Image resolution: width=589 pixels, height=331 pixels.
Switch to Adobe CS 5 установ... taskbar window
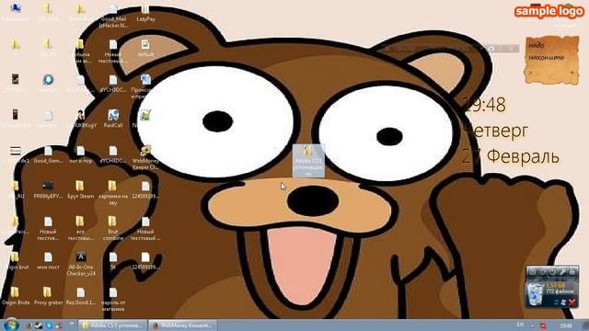click(x=112, y=325)
